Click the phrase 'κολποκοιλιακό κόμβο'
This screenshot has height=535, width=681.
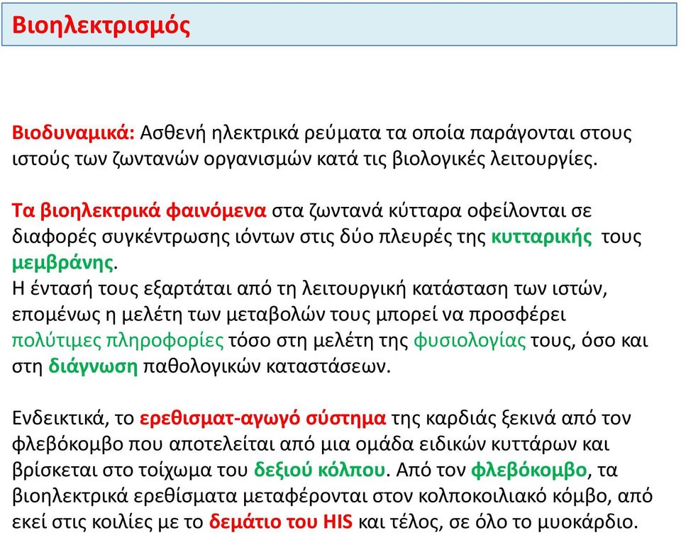(x=512, y=496)
